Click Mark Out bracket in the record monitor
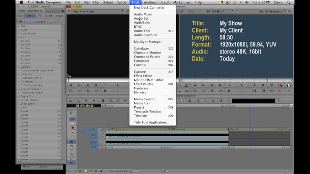This screenshot has width=310, height=174. pyautogui.click(x=229, y=85)
